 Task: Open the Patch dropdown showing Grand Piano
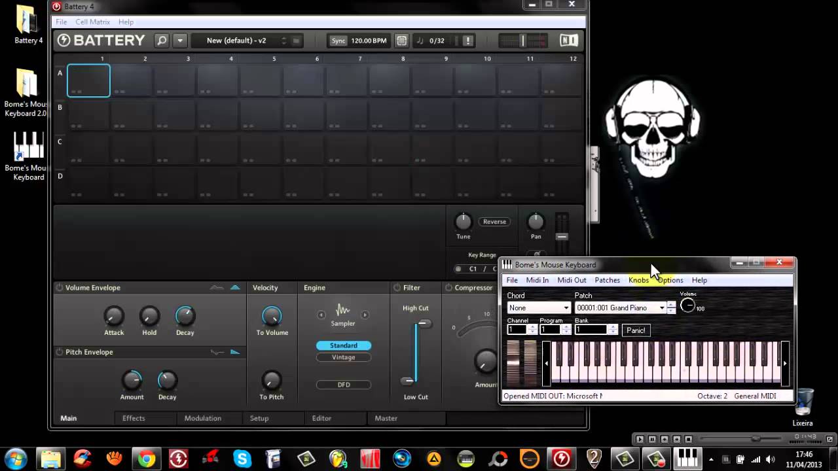(620, 307)
